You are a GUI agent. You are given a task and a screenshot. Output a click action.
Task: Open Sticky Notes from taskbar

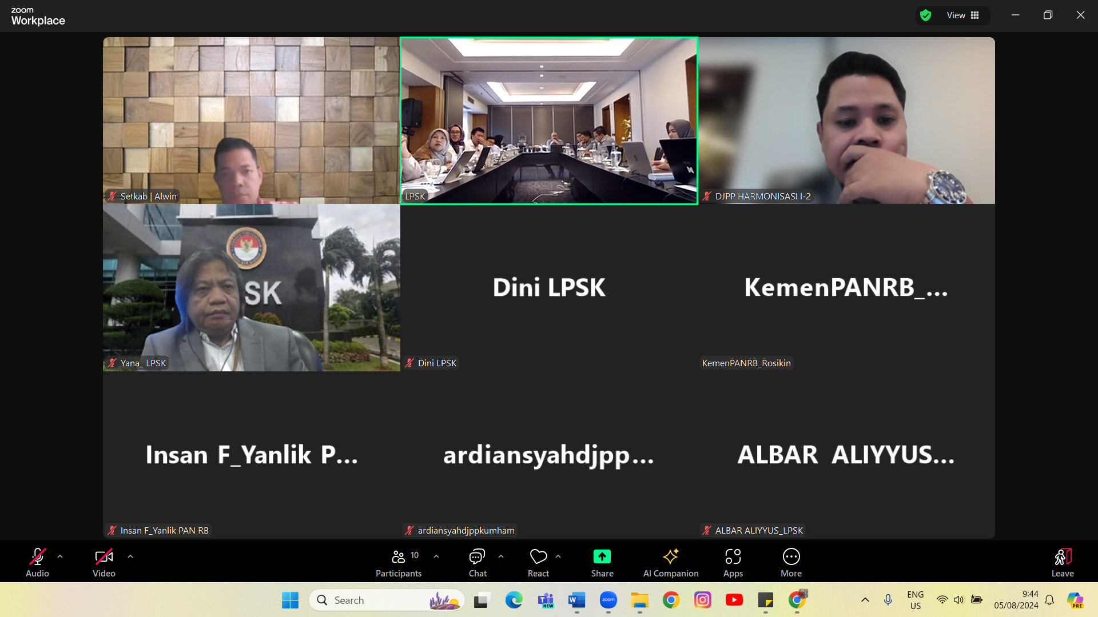[x=766, y=600]
